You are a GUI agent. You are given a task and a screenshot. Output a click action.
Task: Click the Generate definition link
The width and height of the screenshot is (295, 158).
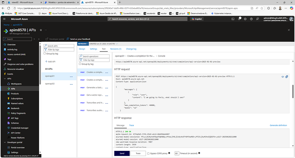(x=278, y=125)
